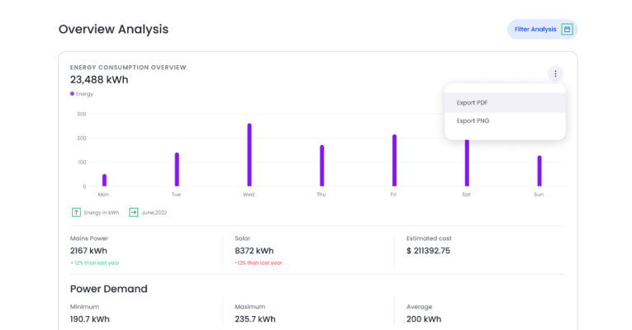Click the 23,488 kWh total consumption

[x=99, y=79]
